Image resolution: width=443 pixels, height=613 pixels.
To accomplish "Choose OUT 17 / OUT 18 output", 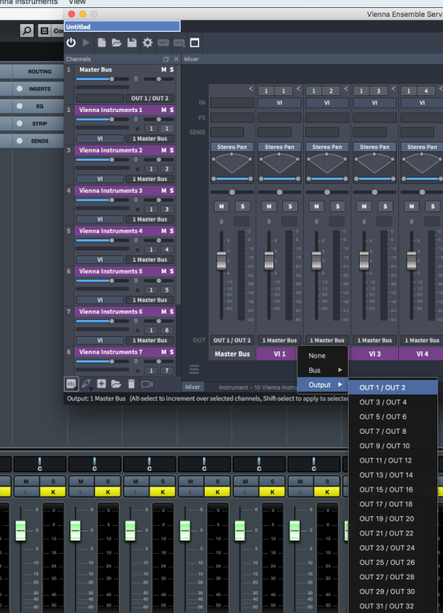I will click(393, 504).
